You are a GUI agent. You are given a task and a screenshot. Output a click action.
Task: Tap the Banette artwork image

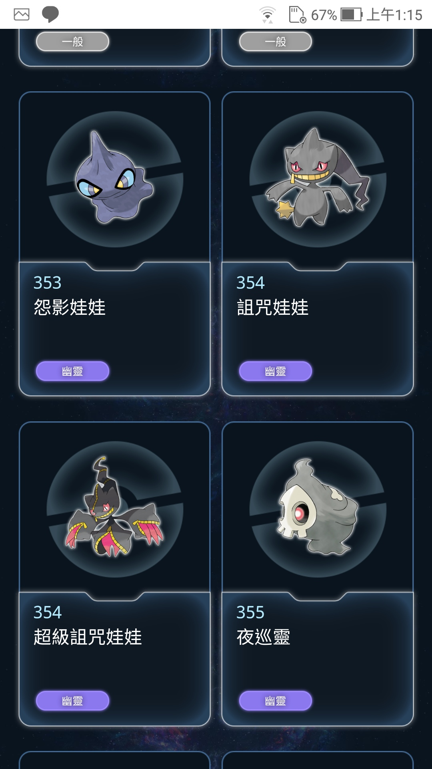pos(318,178)
